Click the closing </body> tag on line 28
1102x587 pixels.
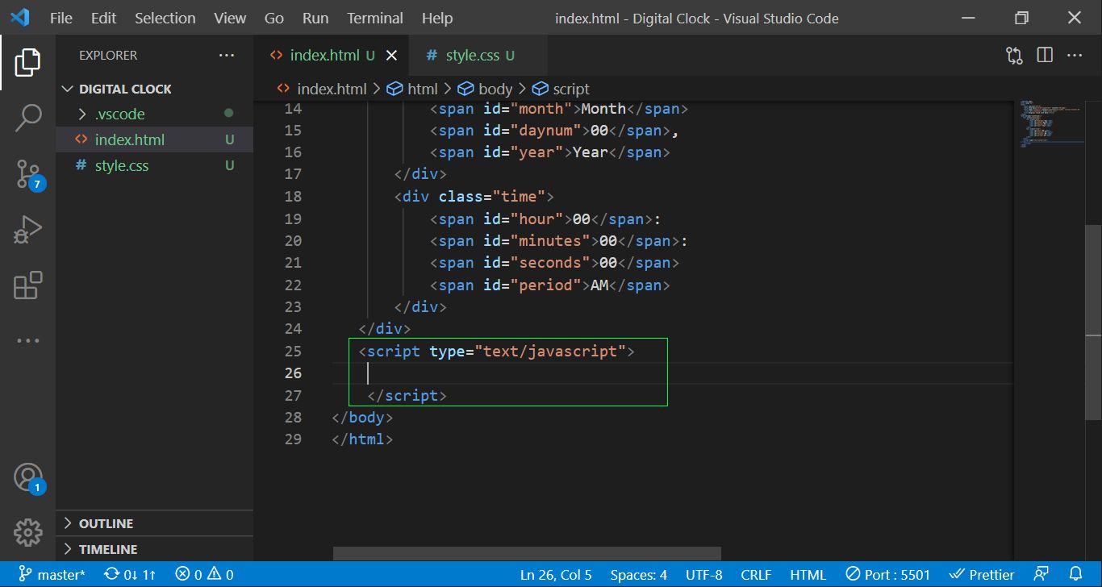coord(362,417)
